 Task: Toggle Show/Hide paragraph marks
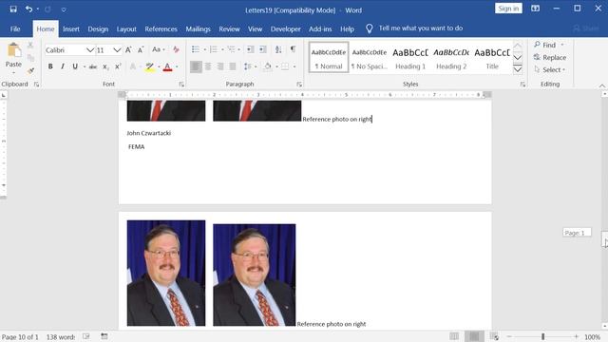(294, 49)
